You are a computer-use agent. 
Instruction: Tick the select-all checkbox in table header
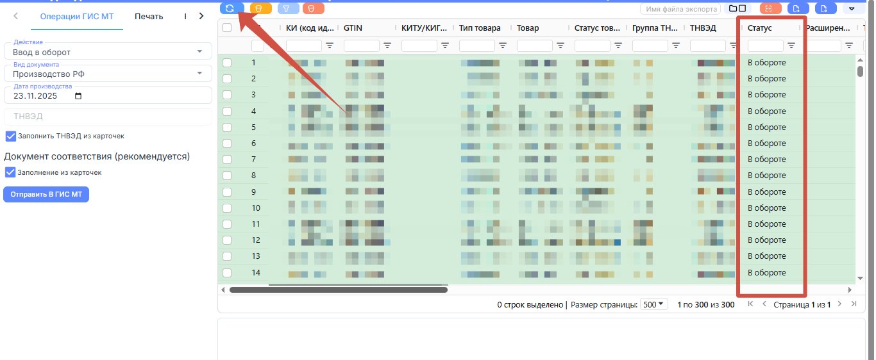[227, 28]
